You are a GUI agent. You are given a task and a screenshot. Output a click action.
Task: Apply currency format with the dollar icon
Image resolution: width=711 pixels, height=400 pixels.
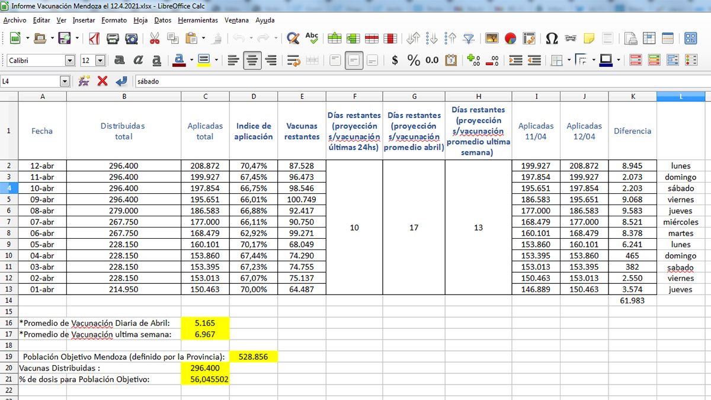[395, 60]
